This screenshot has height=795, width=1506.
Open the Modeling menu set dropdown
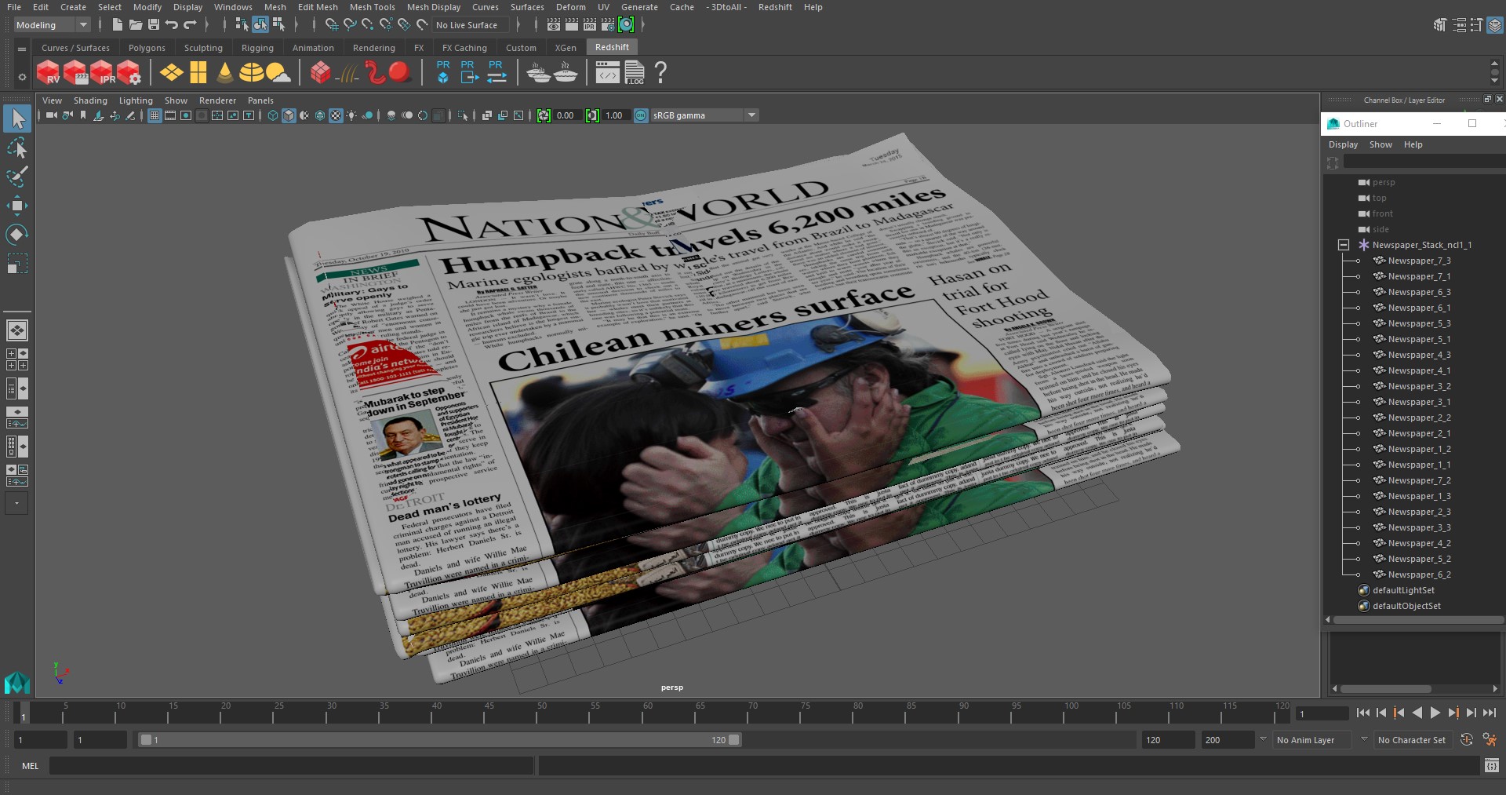pyautogui.click(x=52, y=25)
